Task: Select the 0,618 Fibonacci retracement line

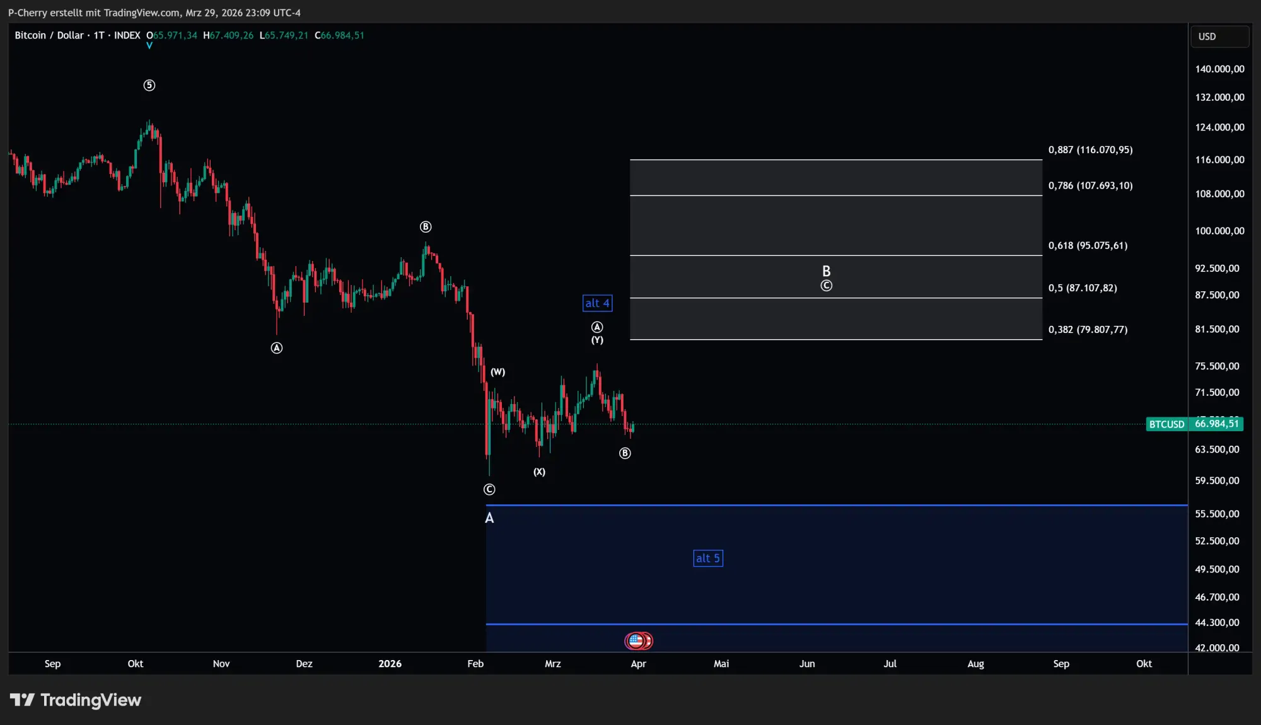Action: pos(820,255)
